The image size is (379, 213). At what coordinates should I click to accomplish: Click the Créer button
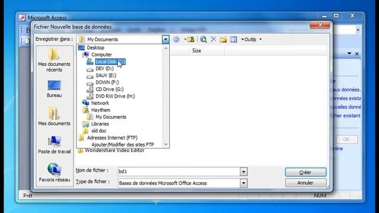(306, 172)
